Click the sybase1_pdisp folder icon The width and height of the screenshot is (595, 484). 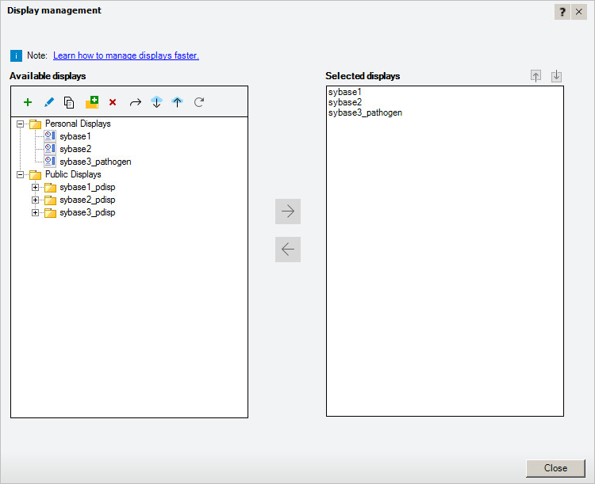click(51, 188)
